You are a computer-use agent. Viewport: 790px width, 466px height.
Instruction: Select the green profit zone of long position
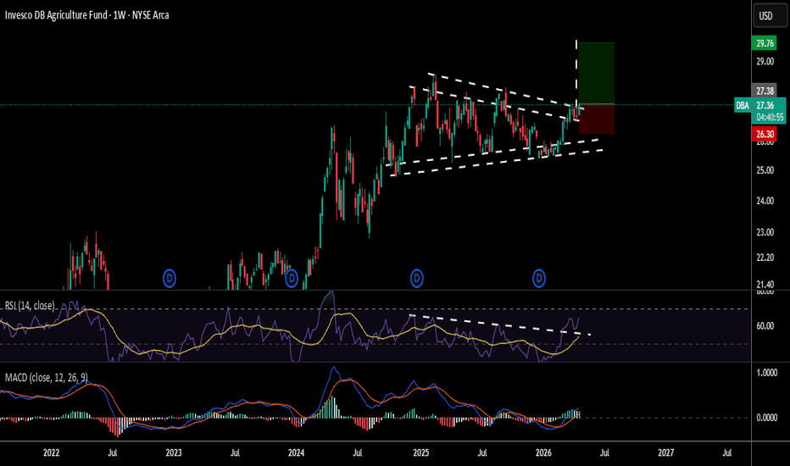point(596,72)
